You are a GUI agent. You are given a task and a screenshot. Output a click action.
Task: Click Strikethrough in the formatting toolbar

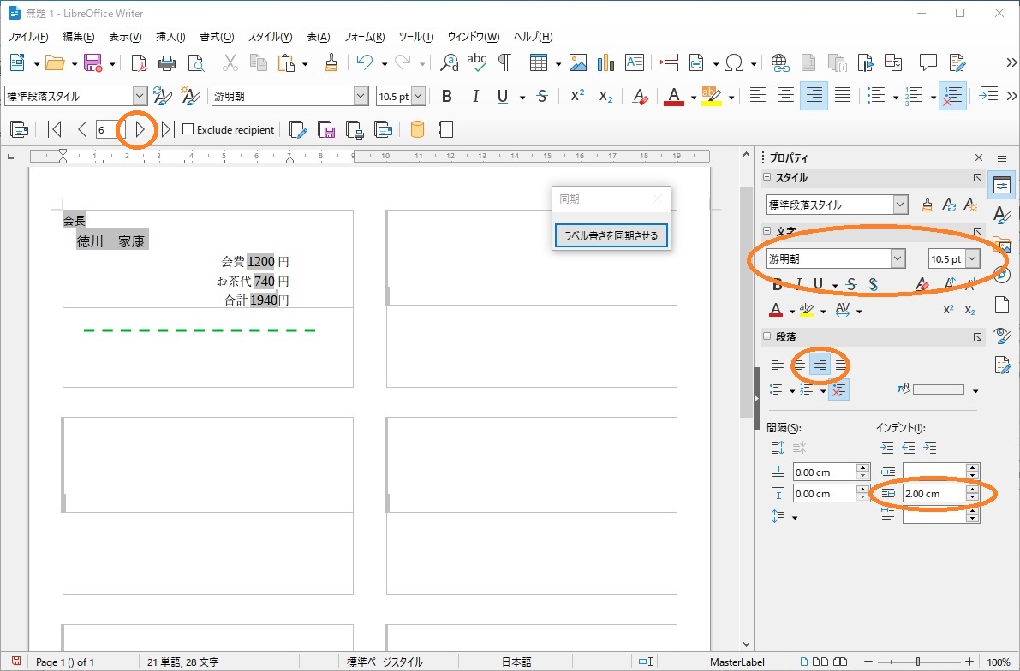tap(542, 96)
